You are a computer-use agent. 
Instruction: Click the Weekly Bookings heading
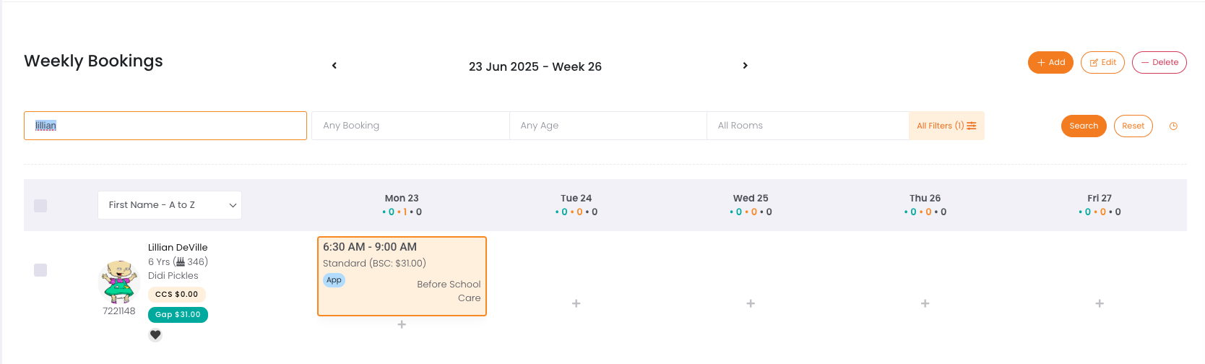pos(93,61)
